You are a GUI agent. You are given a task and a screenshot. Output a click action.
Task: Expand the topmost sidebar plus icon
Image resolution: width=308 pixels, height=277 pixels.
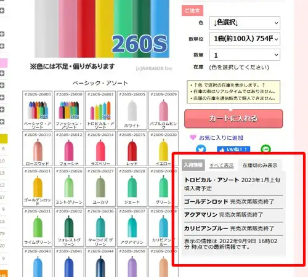pos(2,10)
